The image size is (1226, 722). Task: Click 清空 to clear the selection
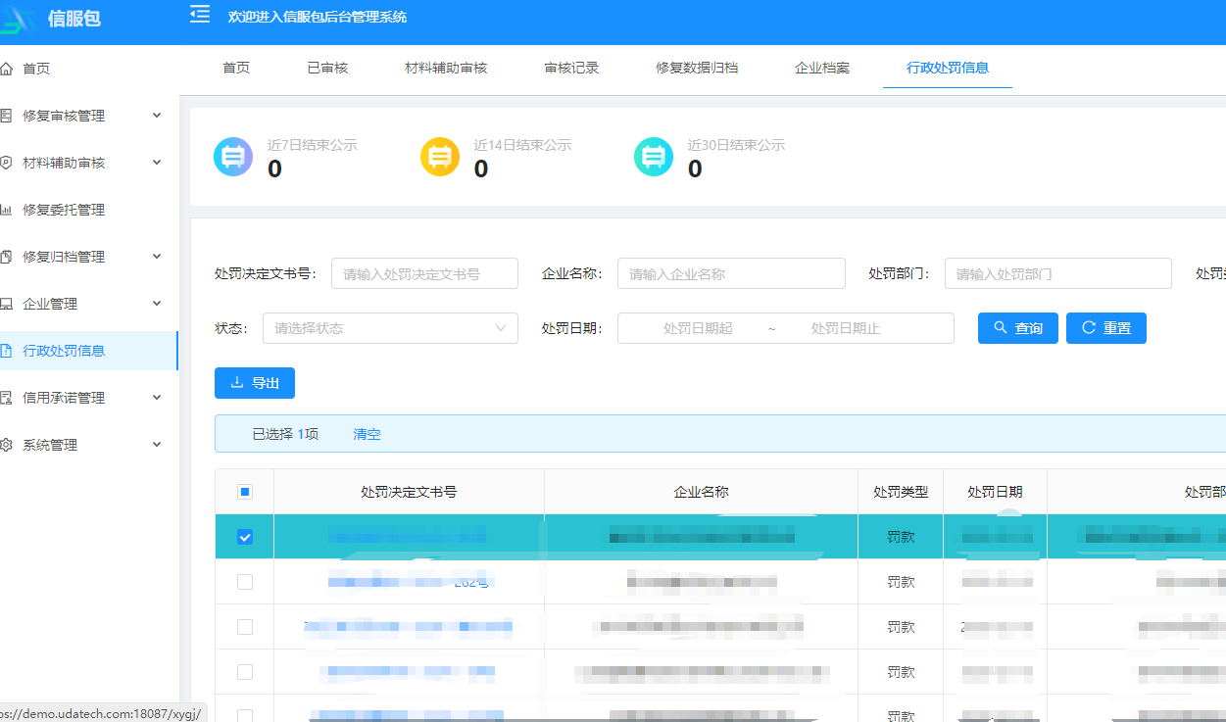coord(367,434)
